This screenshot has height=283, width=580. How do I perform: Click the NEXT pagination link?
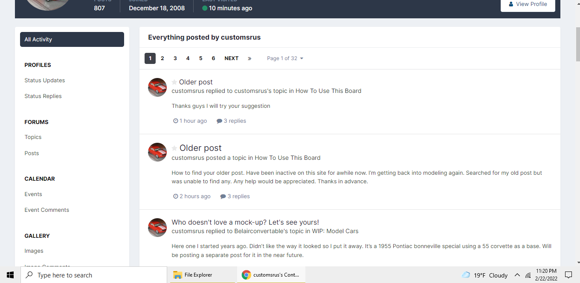(232, 58)
